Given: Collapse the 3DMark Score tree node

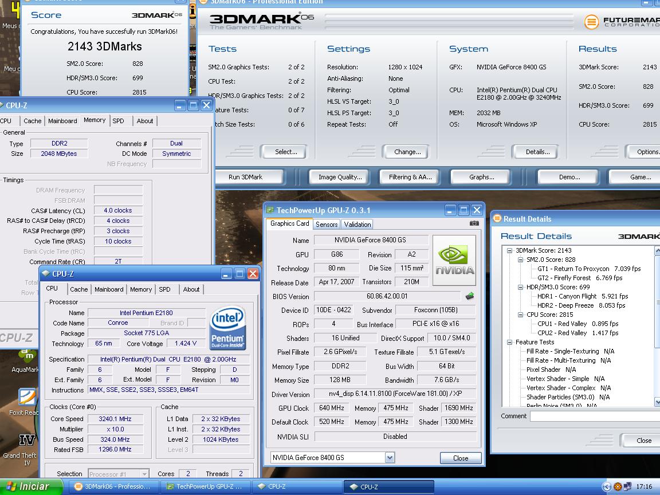Looking at the screenshot, I should pos(509,250).
